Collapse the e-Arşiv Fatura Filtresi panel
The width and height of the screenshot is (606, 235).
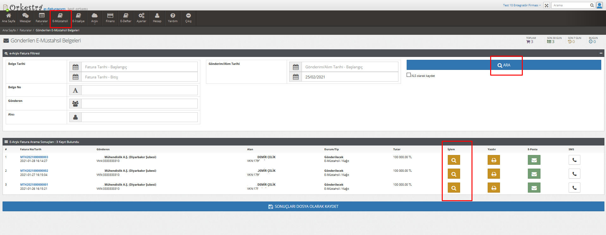[601, 53]
